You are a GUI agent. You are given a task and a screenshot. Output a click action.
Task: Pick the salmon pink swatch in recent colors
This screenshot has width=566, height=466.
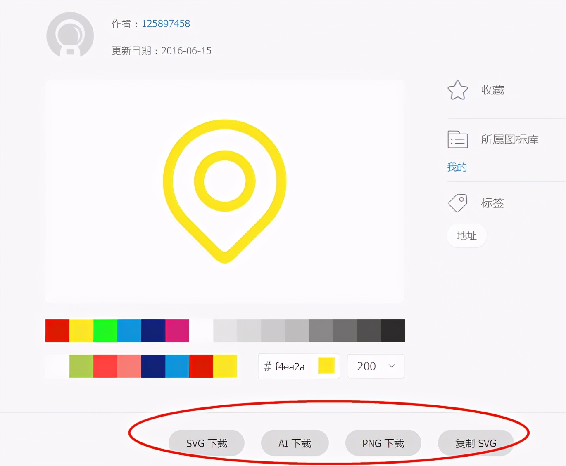click(129, 366)
